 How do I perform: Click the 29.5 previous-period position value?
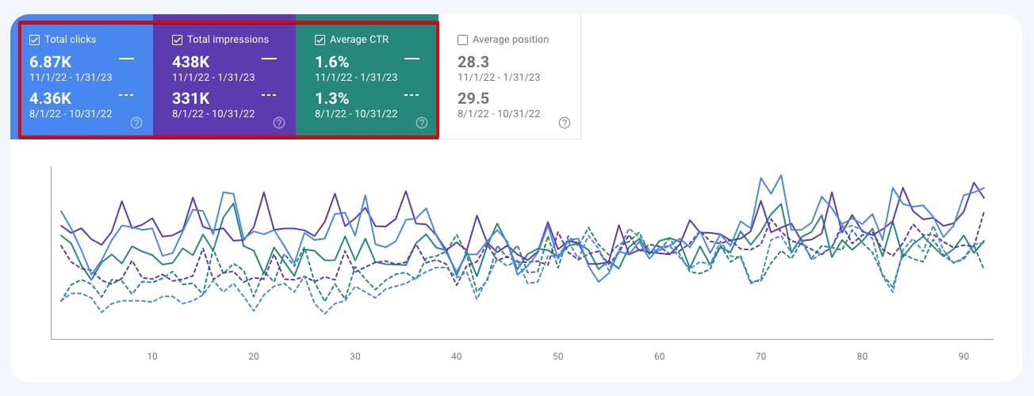(473, 98)
